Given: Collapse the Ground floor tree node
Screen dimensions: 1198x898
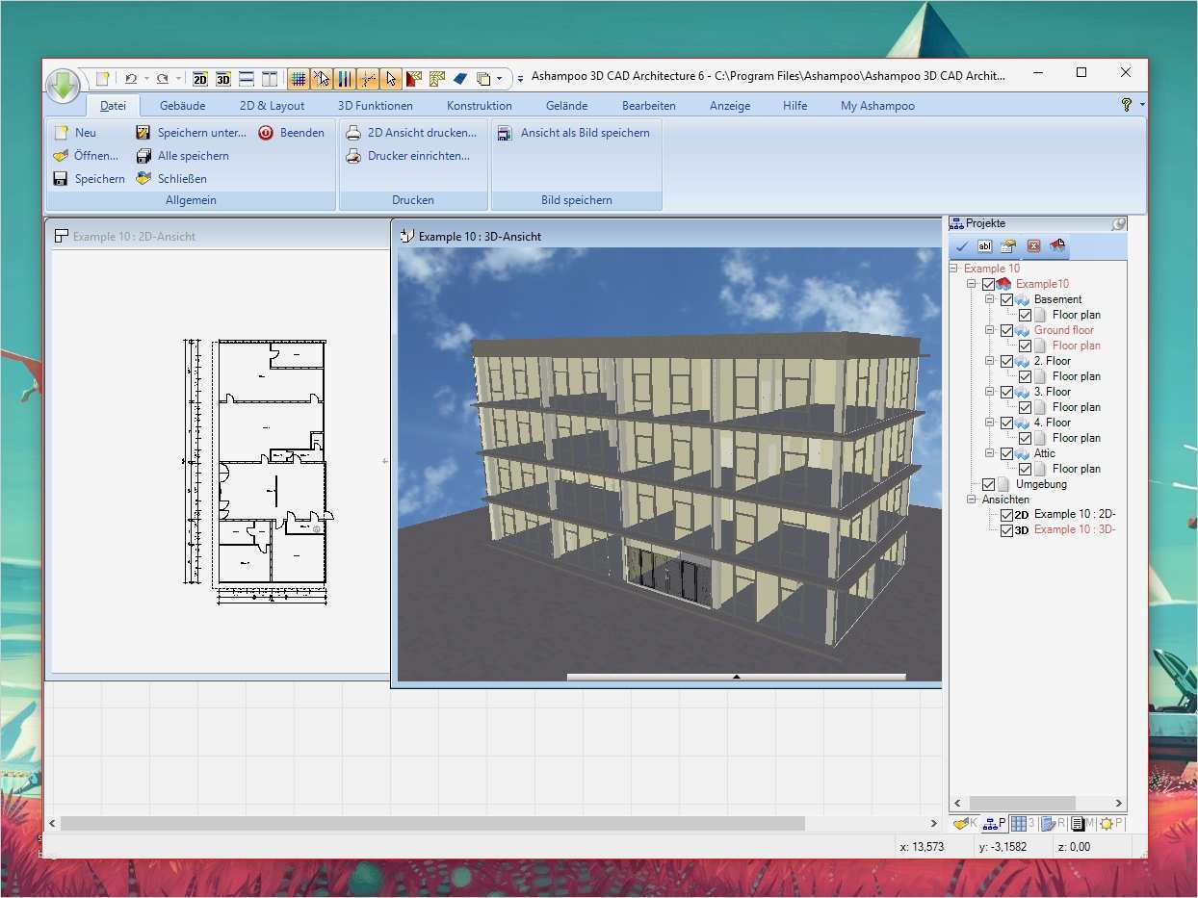Looking at the screenshot, I should 990,331.
